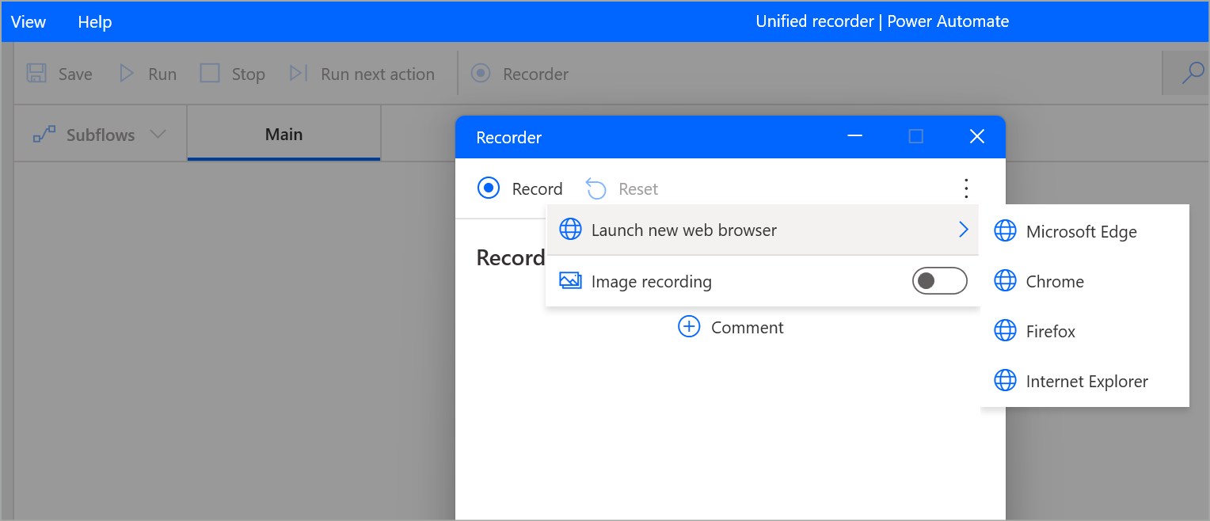The height and width of the screenshot is (521, 1210).
Task: Choose Chrome from browser list
Action: click(1085, 281)
